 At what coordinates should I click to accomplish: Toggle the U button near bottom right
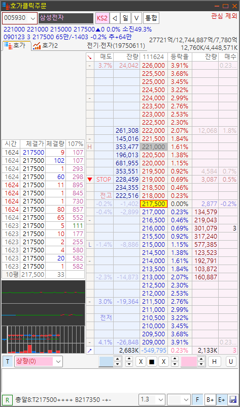point(231,362)
